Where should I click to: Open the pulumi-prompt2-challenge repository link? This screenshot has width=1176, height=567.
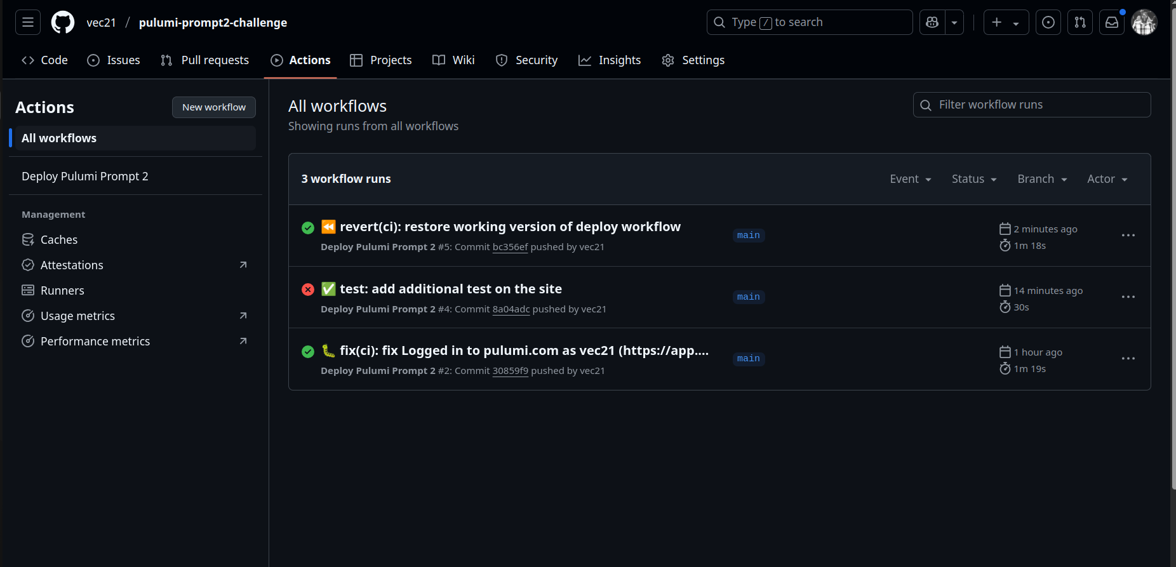point(213,22)
